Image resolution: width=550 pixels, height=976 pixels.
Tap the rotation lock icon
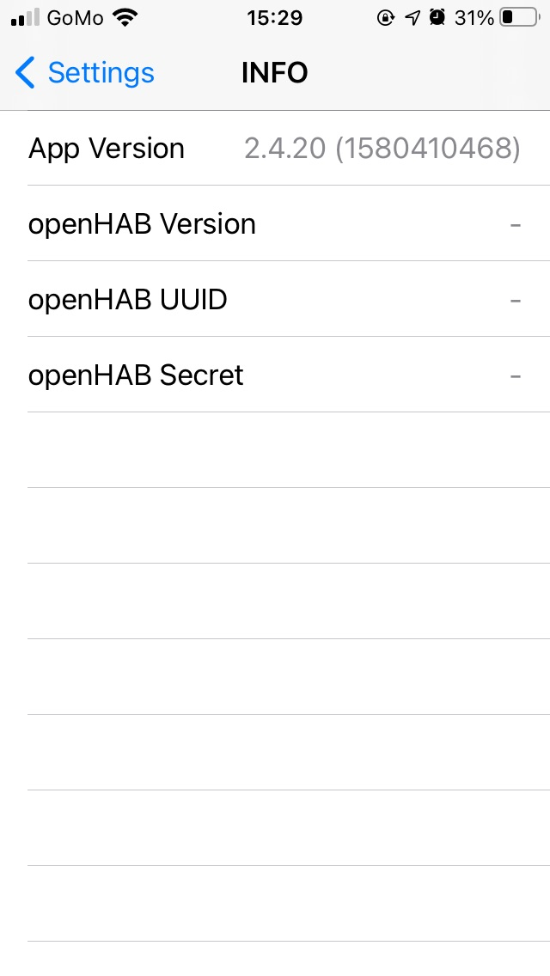[386, 18]
